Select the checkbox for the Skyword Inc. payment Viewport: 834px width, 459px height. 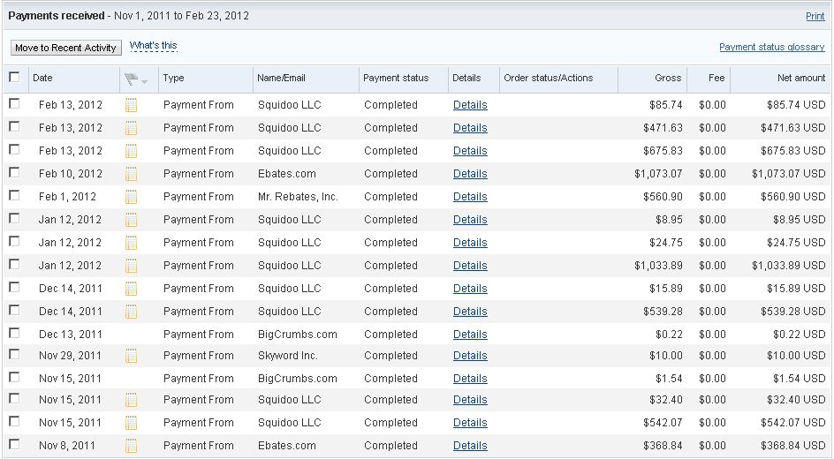[14, 354]
